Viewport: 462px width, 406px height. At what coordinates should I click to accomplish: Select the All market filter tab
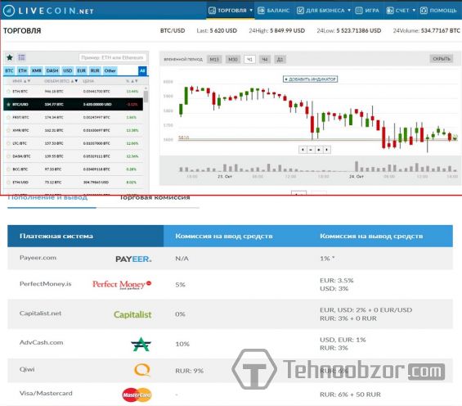tap(142, 70)
